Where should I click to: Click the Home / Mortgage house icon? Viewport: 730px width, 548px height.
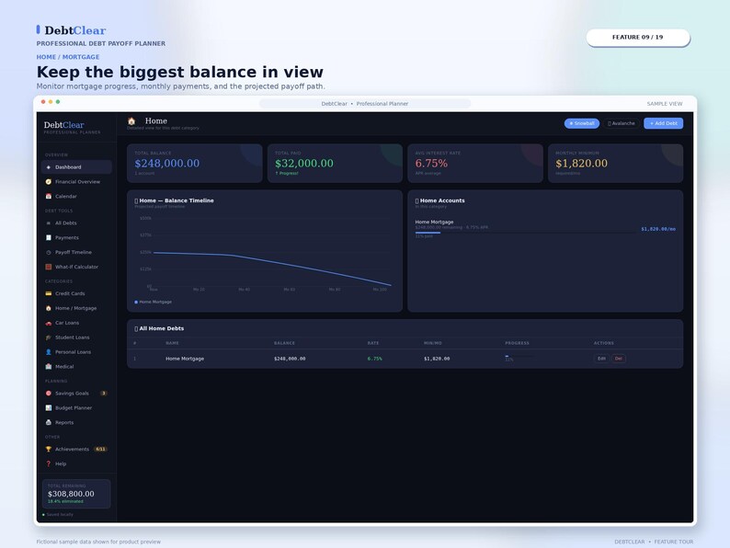point(49,308)
